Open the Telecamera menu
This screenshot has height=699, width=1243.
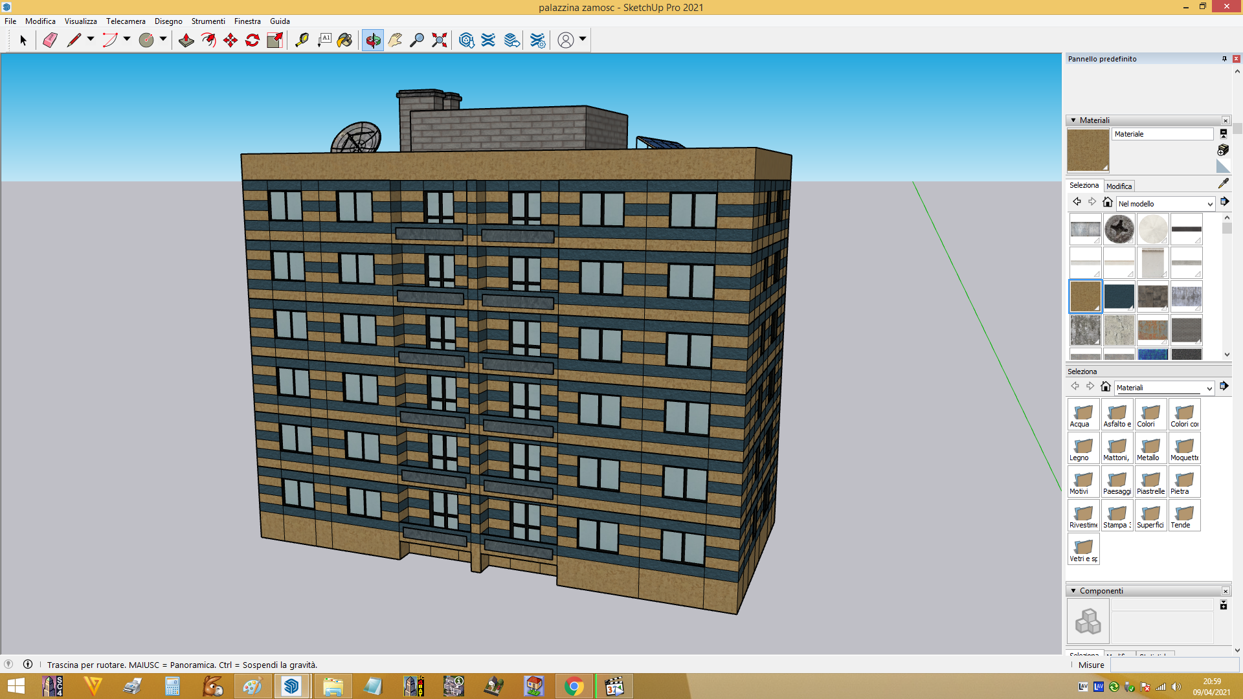click(126, 21)
